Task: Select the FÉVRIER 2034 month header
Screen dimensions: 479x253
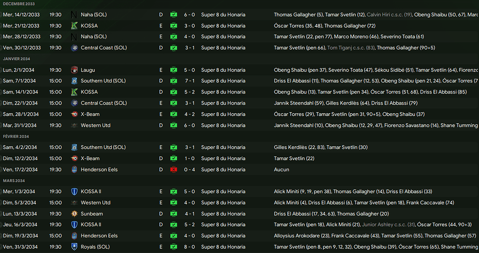Action: pos(16,136)
